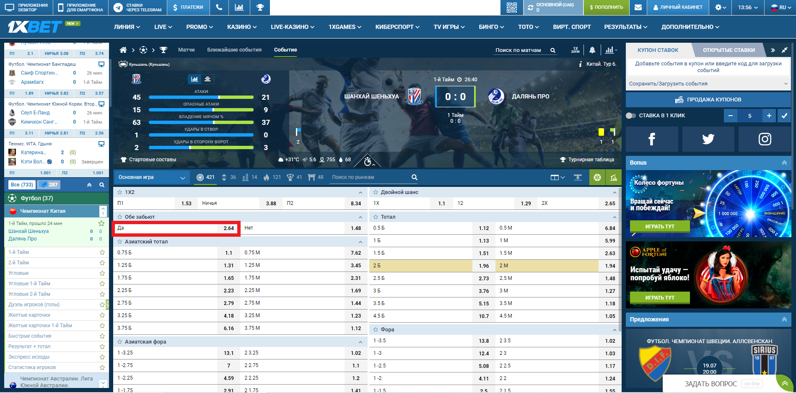Open the settings gear dropdown
Image resolution: width=796 pixels, height=393 pixels.
click(x=720, y=7)
